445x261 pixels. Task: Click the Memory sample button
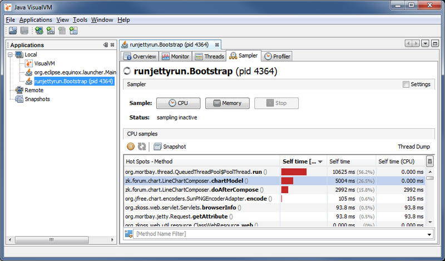228,103
